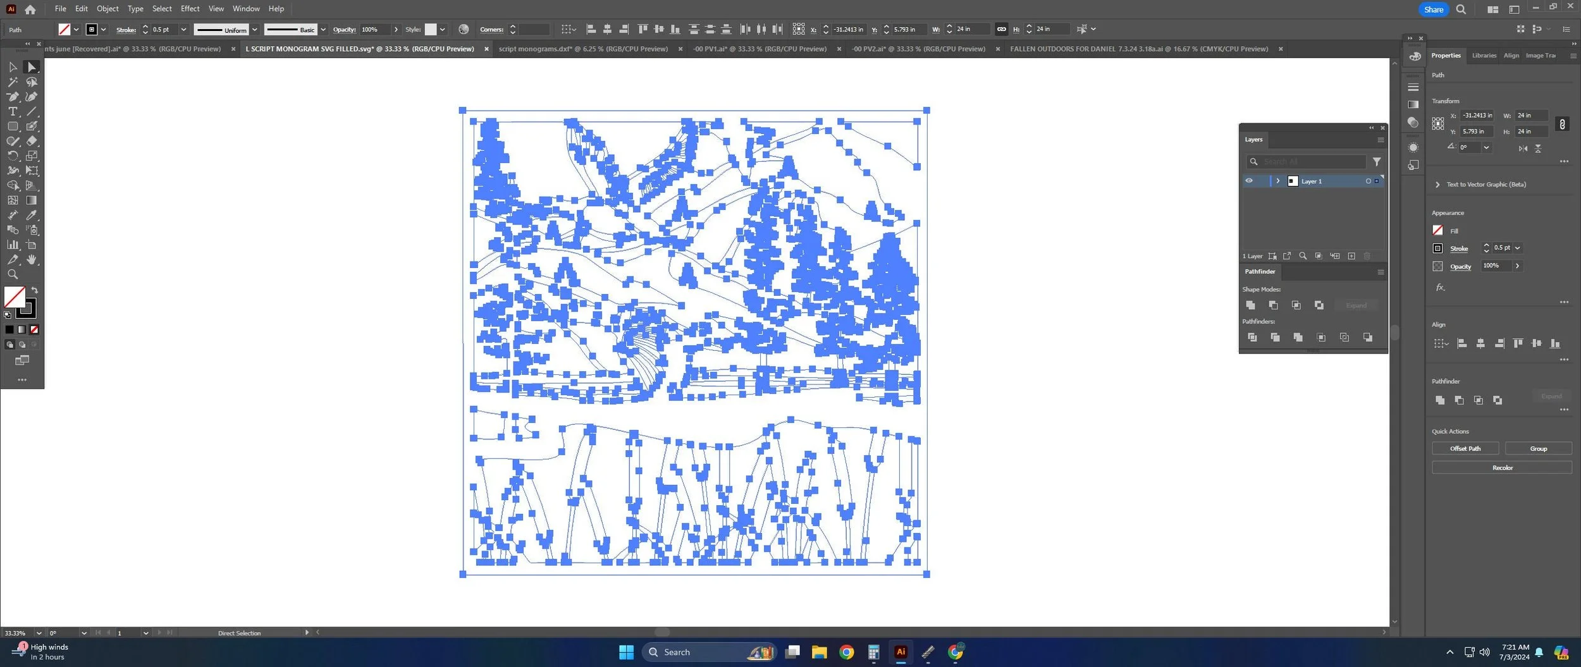The width and height of the screenshot is (1581, 667).
Task: Open the Properties panel rotation angle dropdown
Action: coord(1486,147)
